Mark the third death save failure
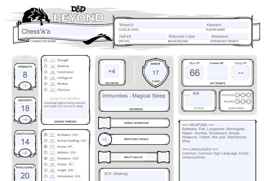The width and height of the screenshot is (268, 181). point(249,101)
